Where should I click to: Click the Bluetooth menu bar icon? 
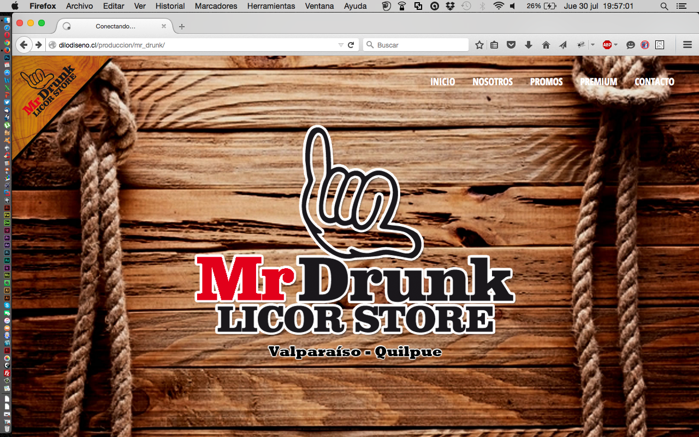[x=482, y=6]
